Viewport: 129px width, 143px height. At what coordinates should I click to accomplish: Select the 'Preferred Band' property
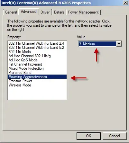click(37, 73)
